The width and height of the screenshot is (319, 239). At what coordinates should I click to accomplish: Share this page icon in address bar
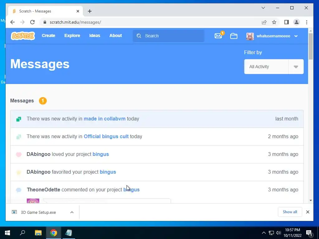pyautogui.click(x=264, y=22)
